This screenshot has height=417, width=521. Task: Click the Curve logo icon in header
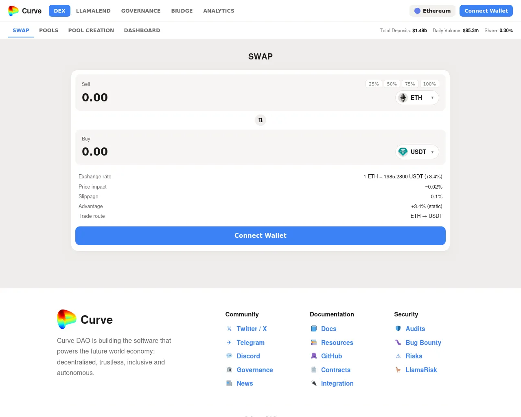(13, 11)
